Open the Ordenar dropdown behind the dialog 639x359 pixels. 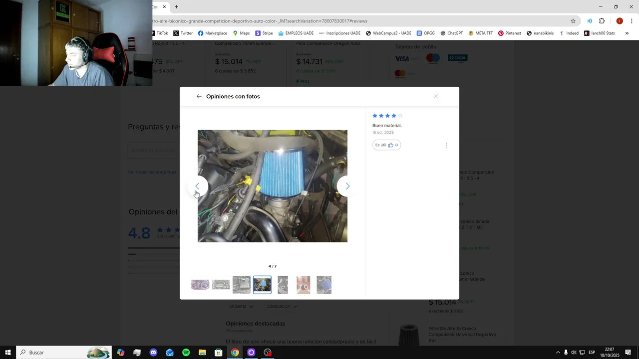pos(242,306)
